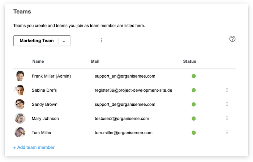Select the Marketing Team combo box
This screenshot has width=253, height=162.
[x=37, y=41]
